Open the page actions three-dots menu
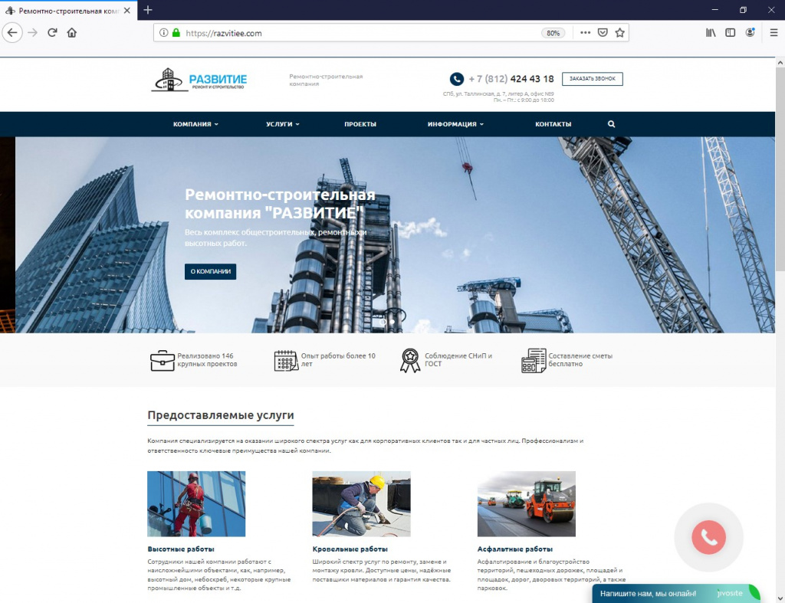 [585, 33]
